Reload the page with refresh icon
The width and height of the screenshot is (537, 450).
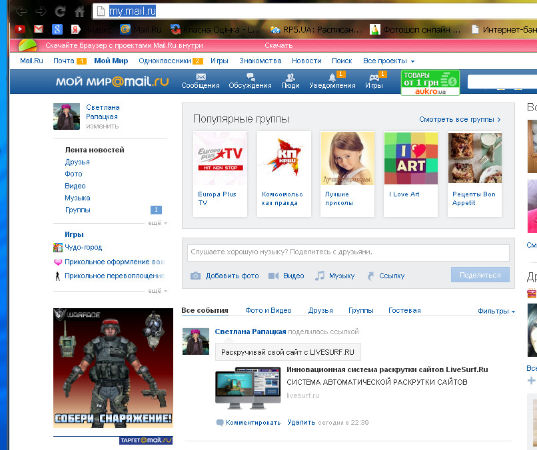60,11
